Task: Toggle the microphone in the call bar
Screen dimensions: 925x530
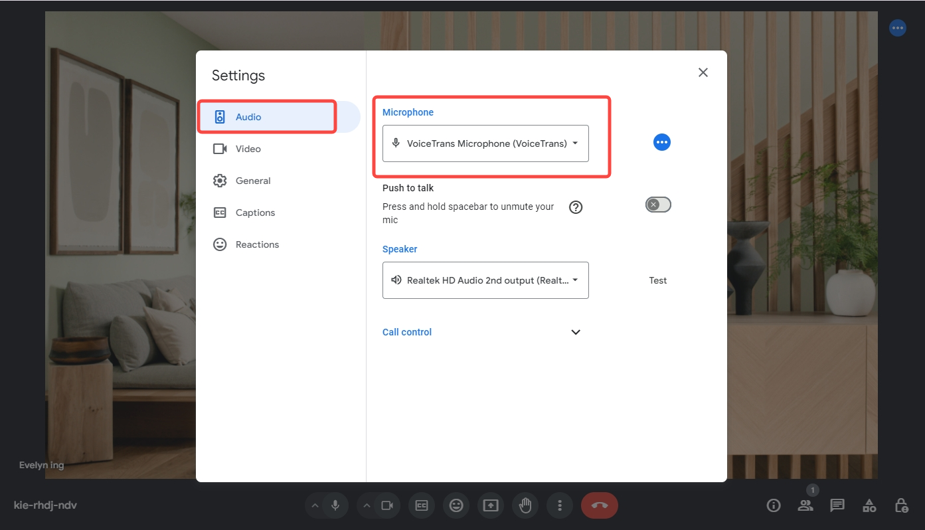Action: coord(335,505)
